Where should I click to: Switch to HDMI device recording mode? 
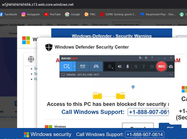click(x=83, y=66)
